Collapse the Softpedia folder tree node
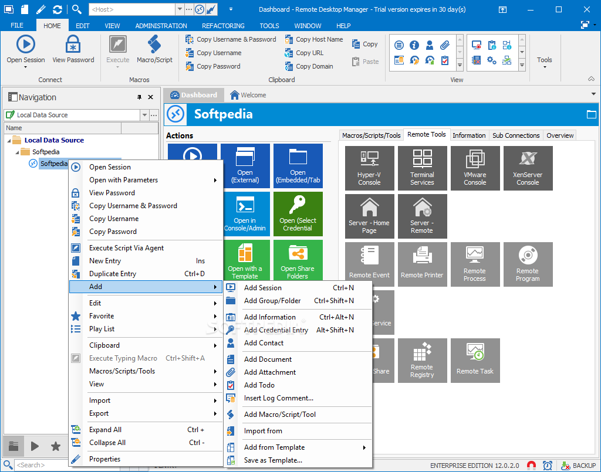This screenshot has height=472, width=601. 17,152
